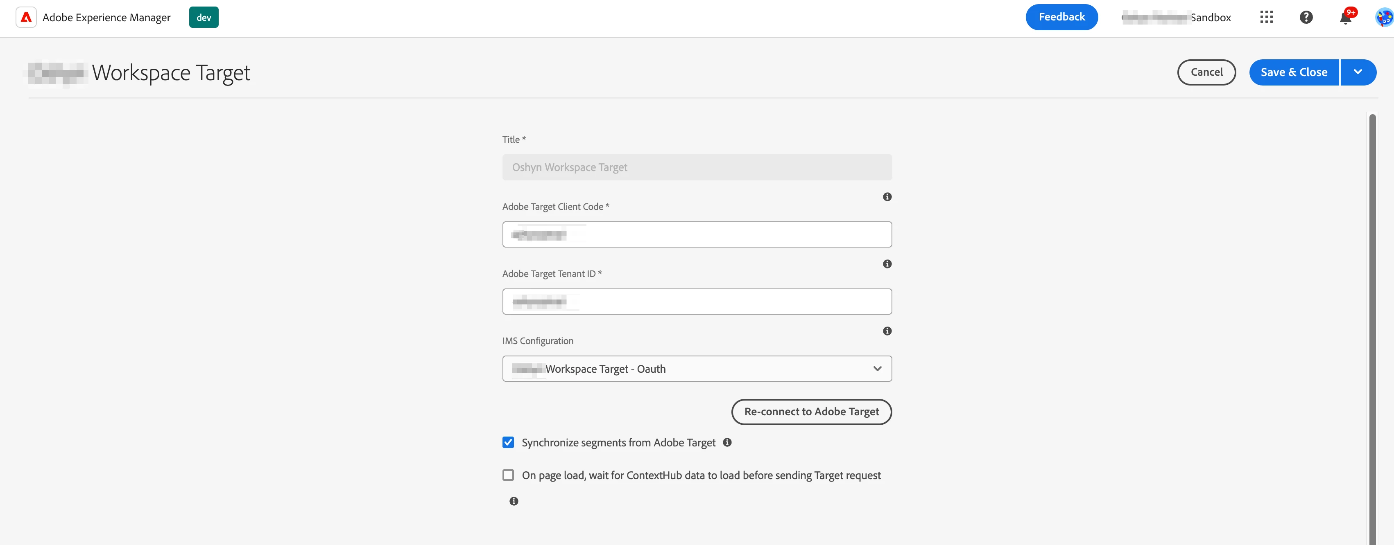Viewport: 1394px width, 545px height.
Task: Show info for Adobe Target Client Code
Action: pyautogui.click(x=887, y=197)
